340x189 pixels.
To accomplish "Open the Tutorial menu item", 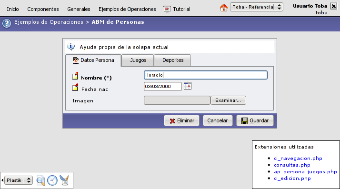I will click(181, 9).
